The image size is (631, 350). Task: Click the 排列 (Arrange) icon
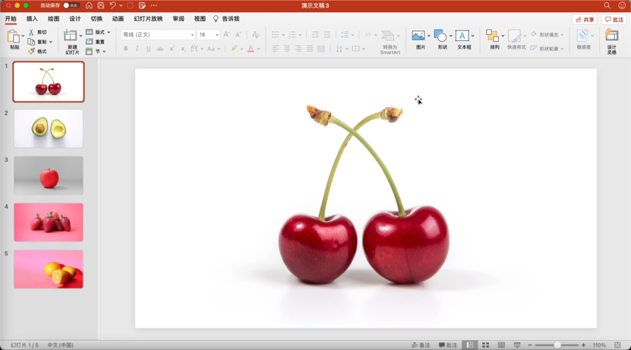(x=493, y=36)
